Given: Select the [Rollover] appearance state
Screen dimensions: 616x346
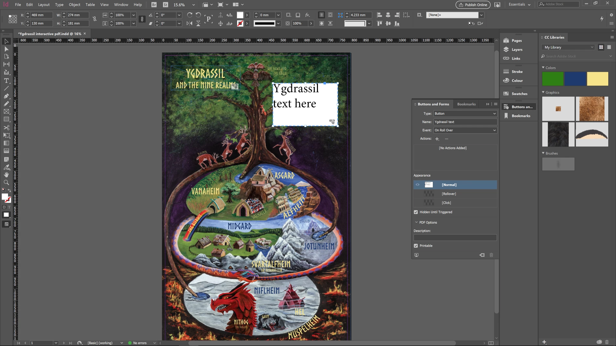Looking at the screenshot, I should coord(449,194).
